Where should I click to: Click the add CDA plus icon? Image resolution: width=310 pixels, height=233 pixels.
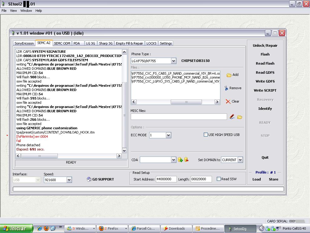180,160
